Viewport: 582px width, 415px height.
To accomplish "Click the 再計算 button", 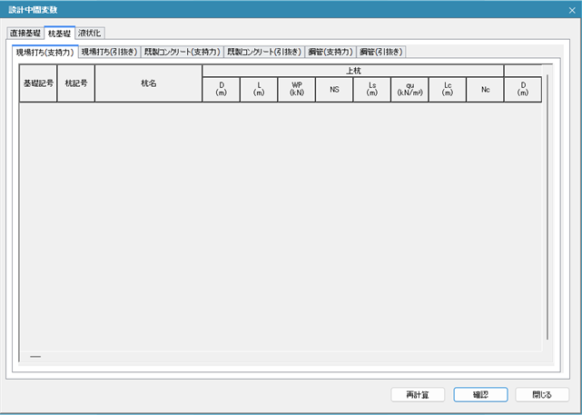I will pyautogui.click(x=417, y=394).
